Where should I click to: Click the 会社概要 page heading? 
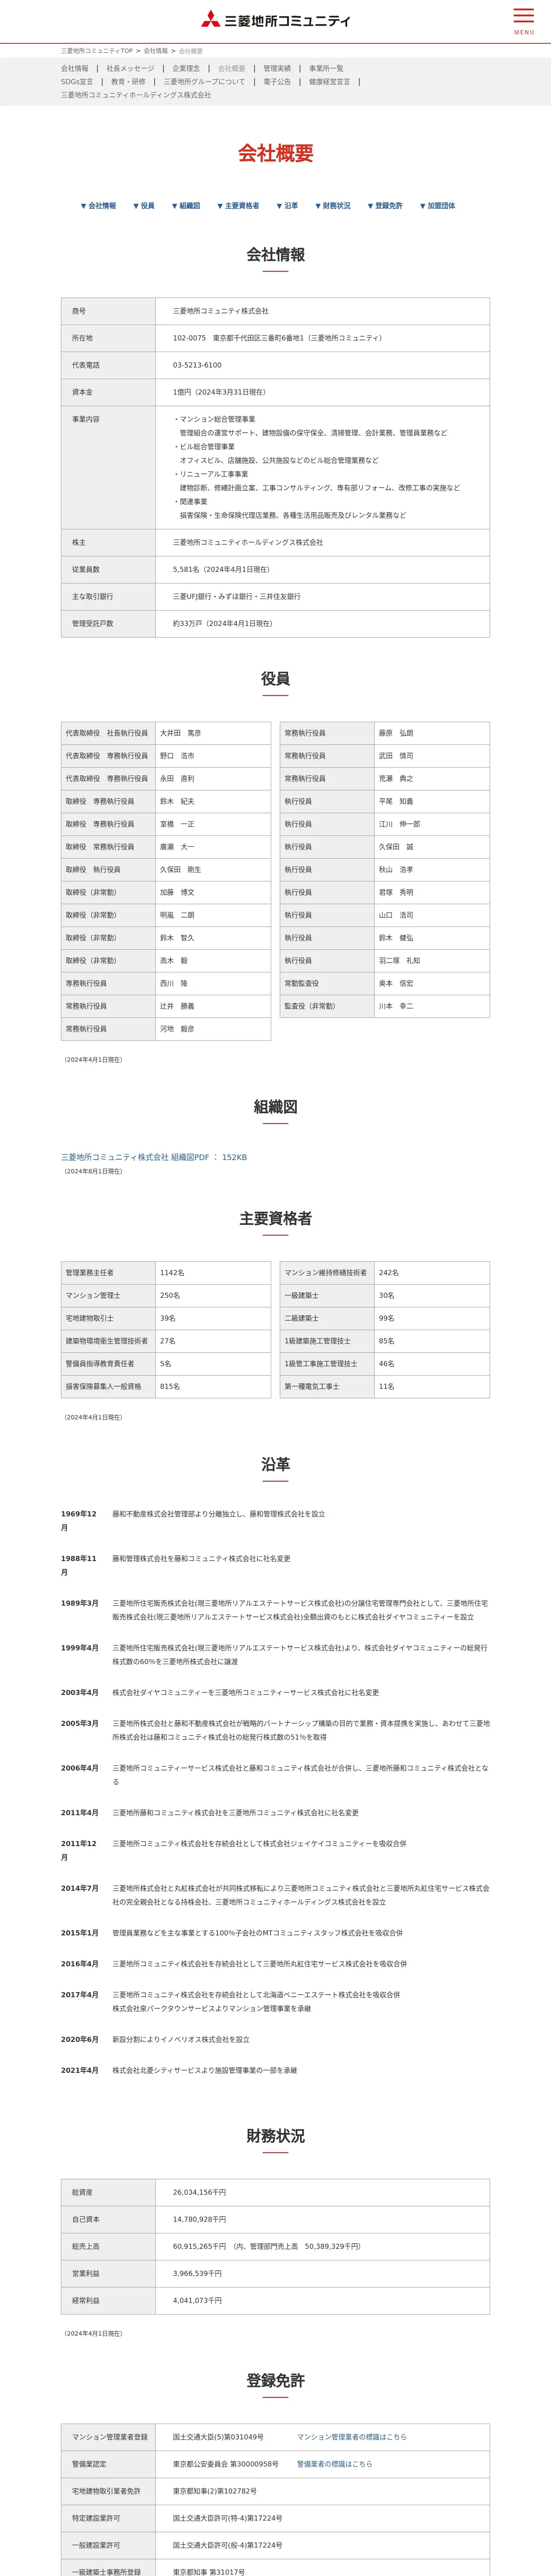tap(275, 153)
